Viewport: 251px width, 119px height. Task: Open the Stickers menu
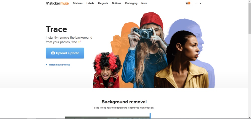click(78, 3)
